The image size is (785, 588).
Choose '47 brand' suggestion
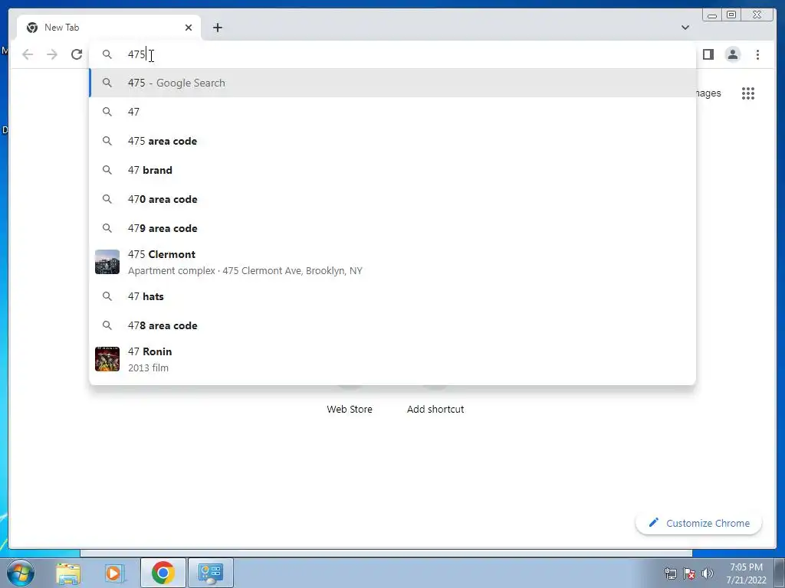tap(393, 170)
